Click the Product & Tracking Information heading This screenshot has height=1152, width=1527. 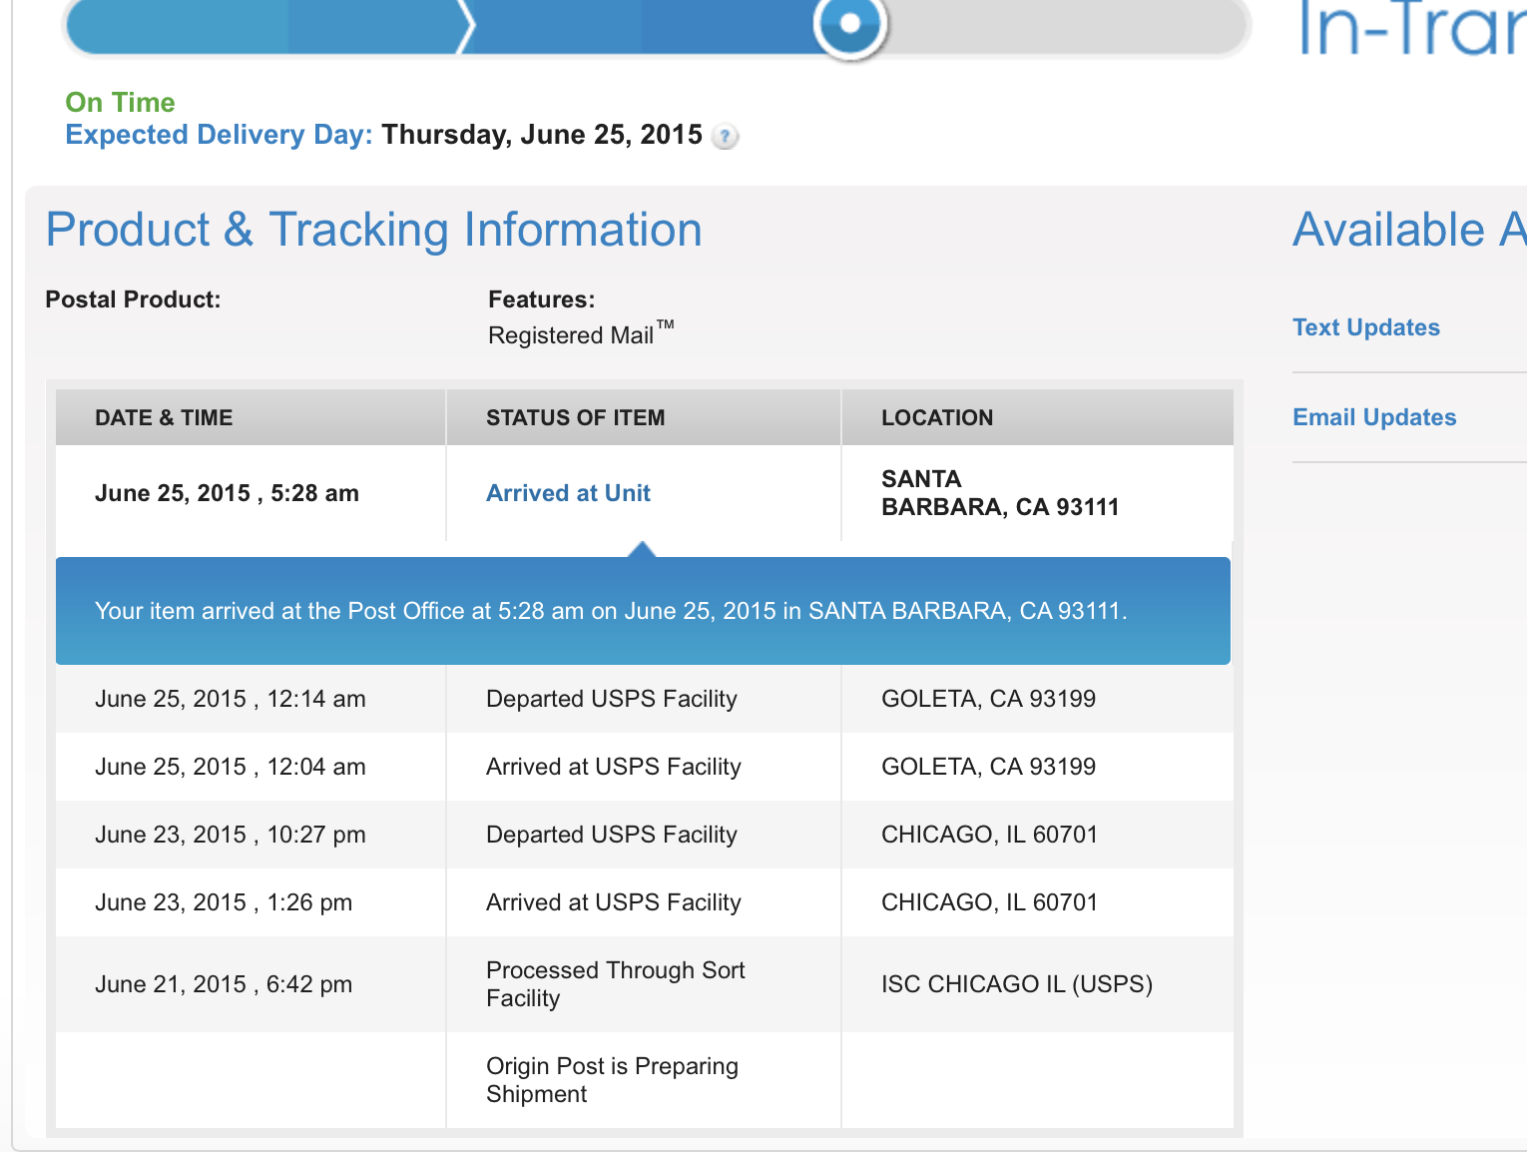[x=373, y=230]
